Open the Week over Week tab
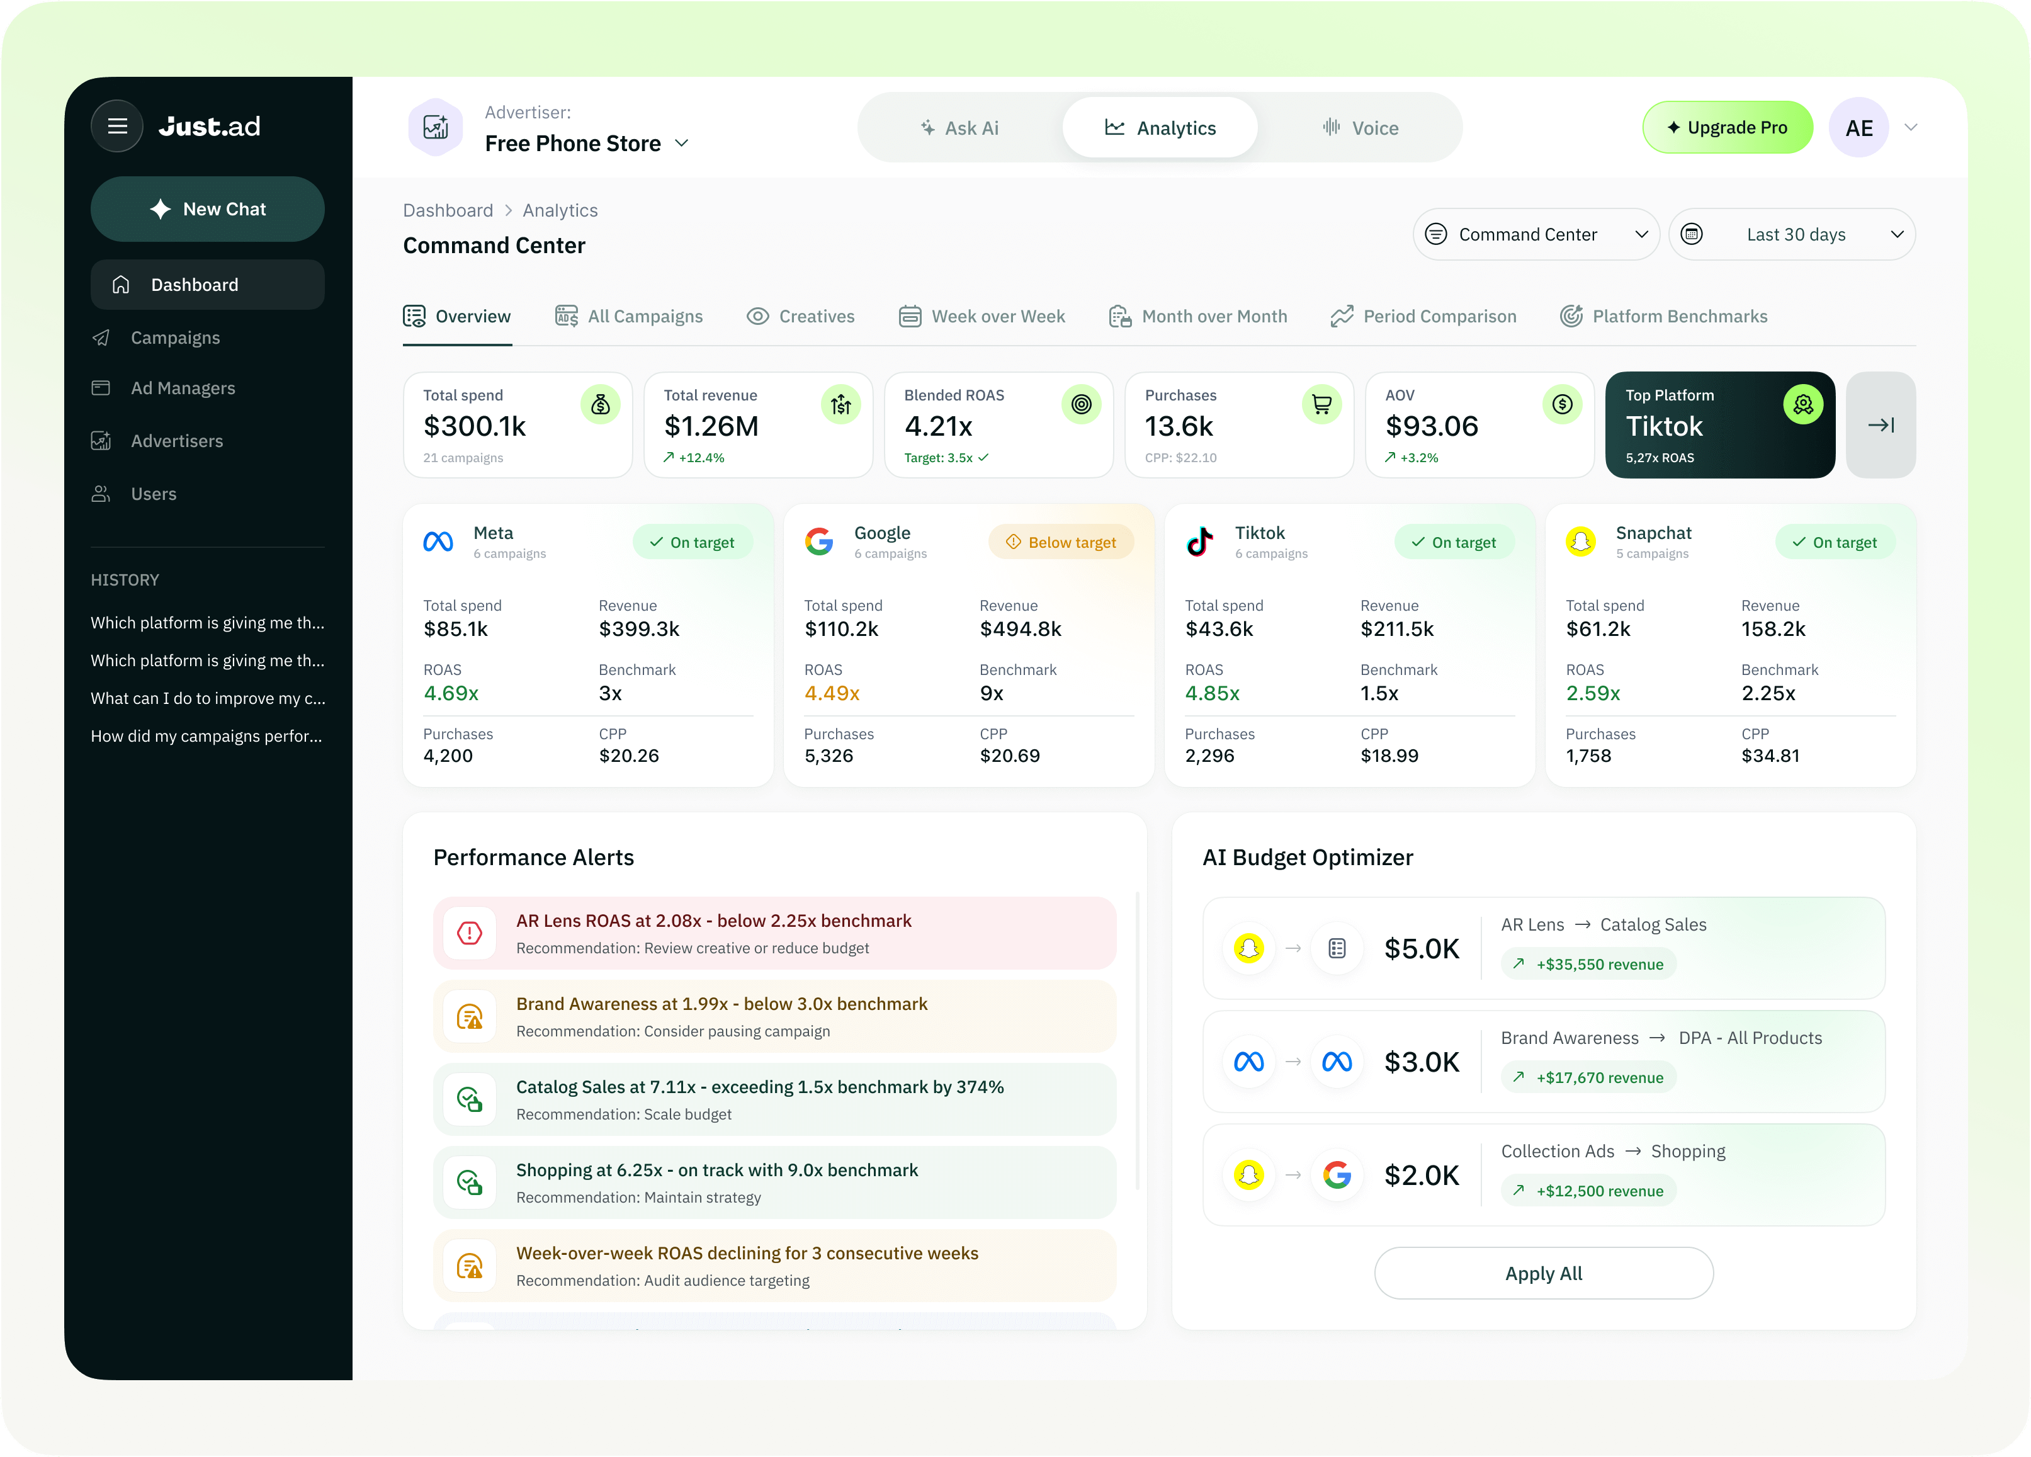The image size is (2031, 1457). (x=982, y=316)
